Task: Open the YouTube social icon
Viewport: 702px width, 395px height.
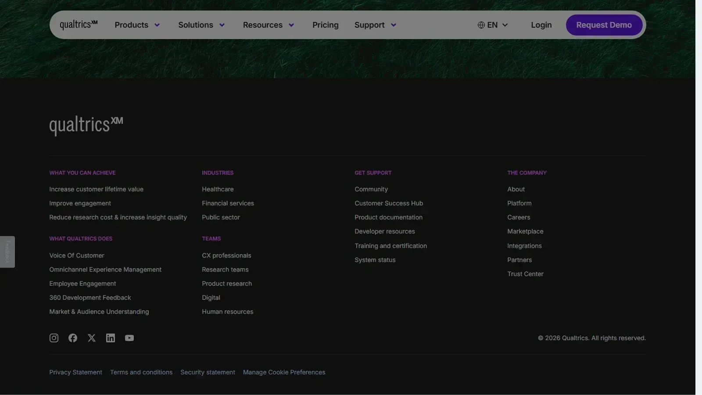Action: click(x=129, y=338)
